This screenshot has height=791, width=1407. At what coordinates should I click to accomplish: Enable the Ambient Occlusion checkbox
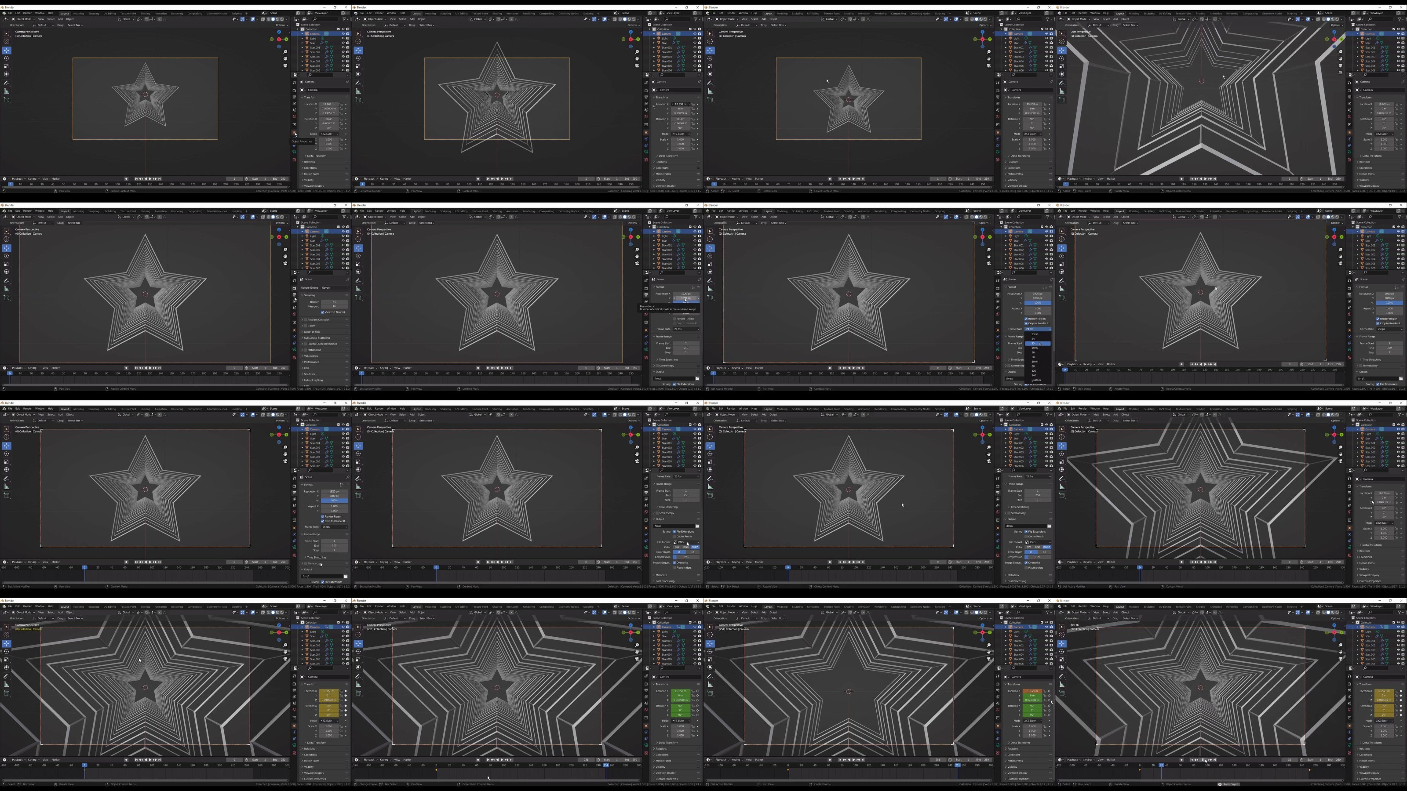coord(306,320)
